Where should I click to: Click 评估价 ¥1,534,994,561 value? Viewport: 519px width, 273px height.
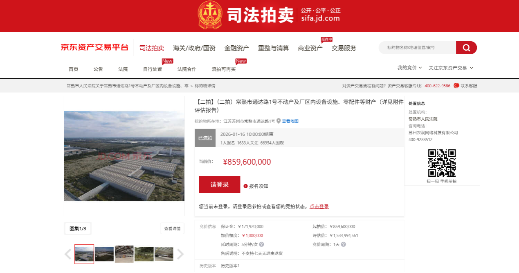[344, 235]
